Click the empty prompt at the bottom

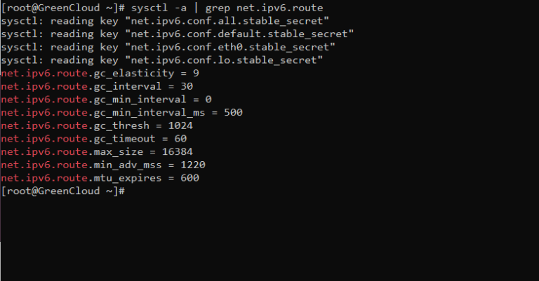click(x=63, y=191)
